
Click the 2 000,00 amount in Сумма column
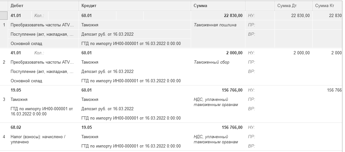click(234, 53)
